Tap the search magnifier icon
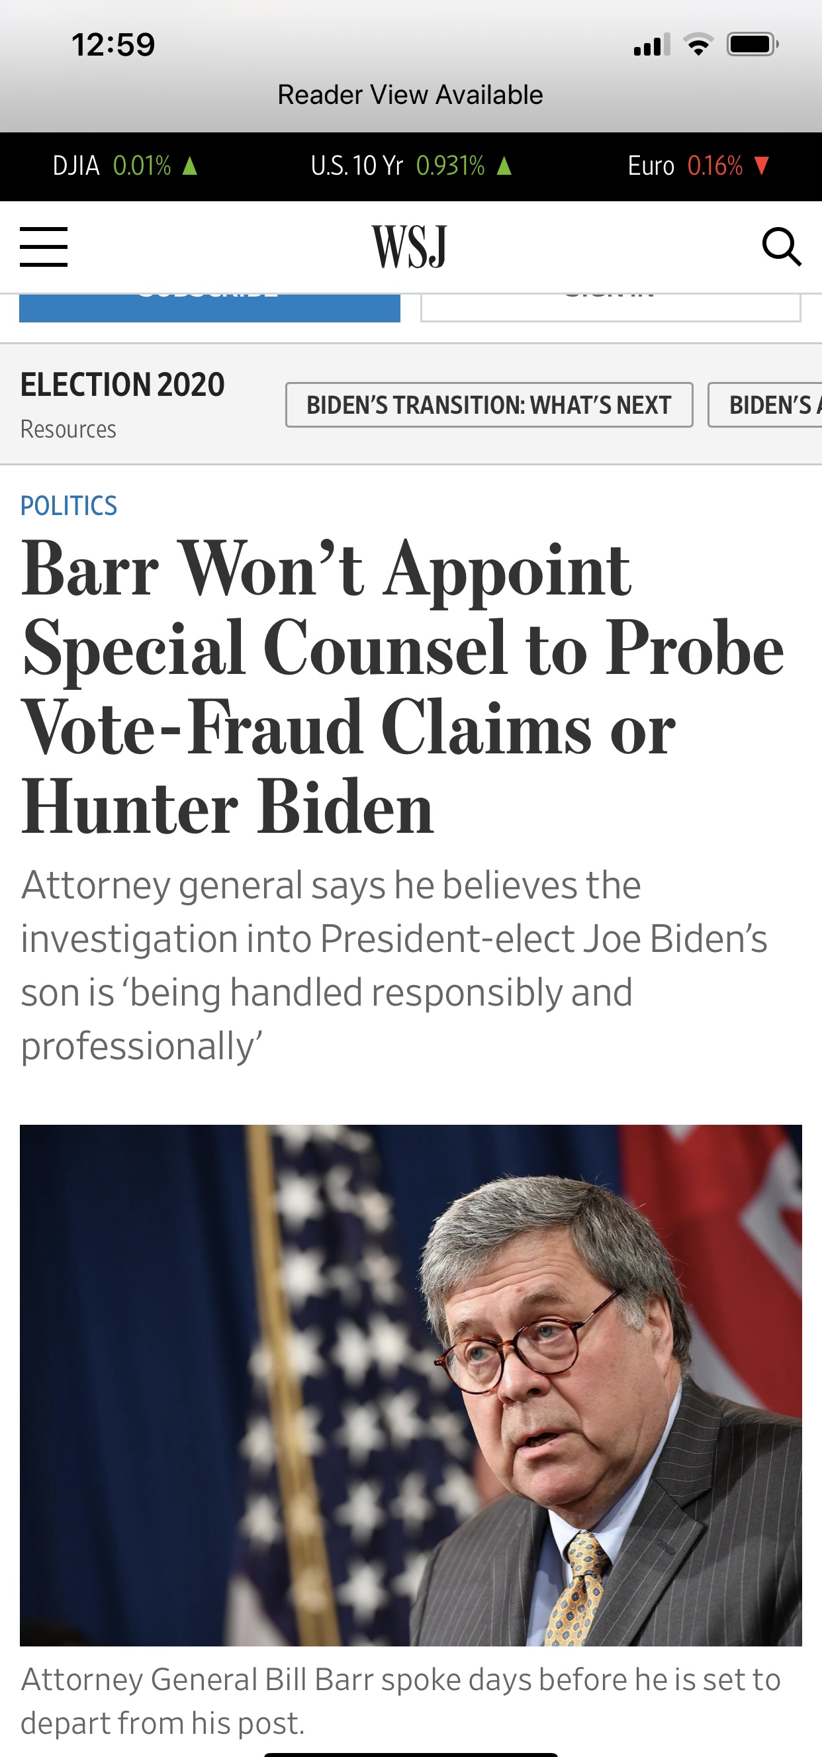Viewport: 822px width, 1757px height. point(781,247)
